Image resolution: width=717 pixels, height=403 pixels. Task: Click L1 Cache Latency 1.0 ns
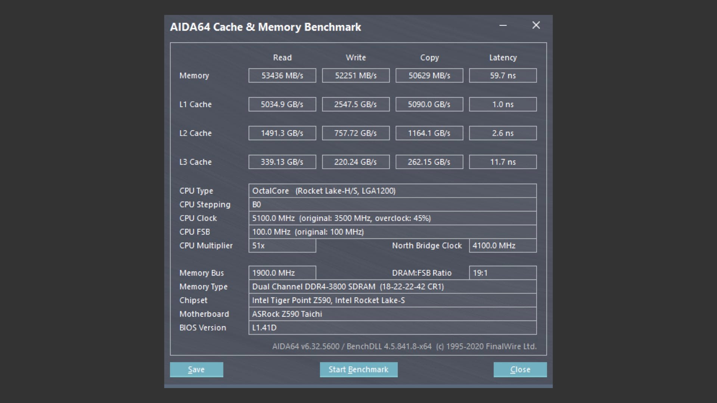pyautogui.click(x=503, y=104)
